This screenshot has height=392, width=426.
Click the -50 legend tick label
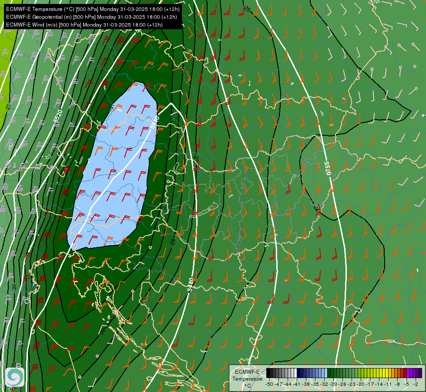pyautogui.click(x=269, y=384)
